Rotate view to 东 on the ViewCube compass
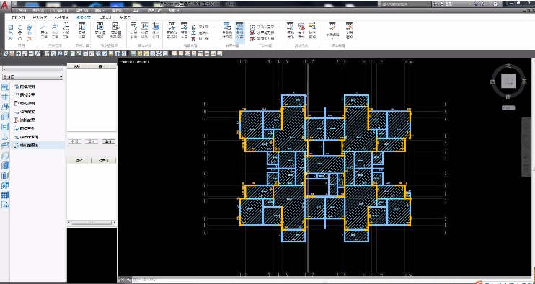The width and height of the screenshot is (535, 284). pos(524,81)
